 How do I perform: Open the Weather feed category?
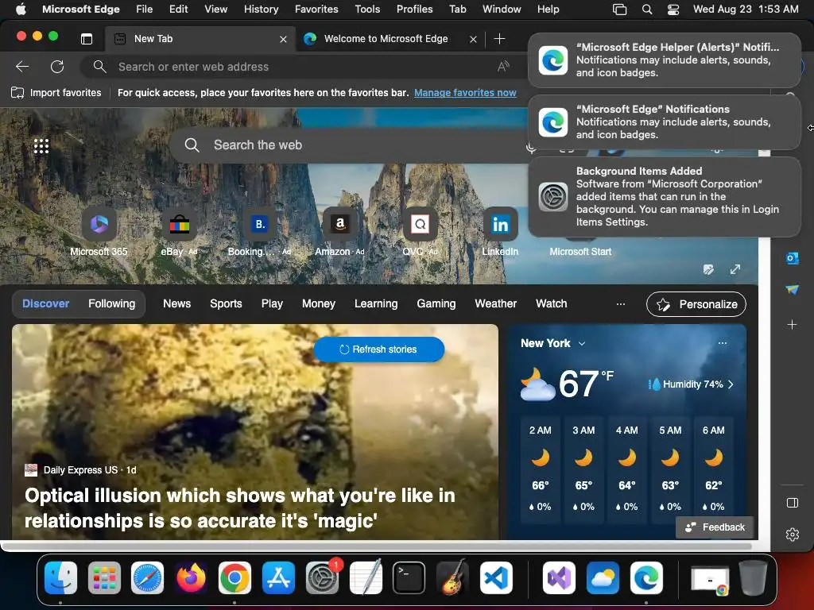coord(495,304)
